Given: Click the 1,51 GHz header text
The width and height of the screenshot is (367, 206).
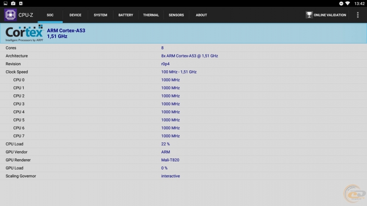Looking at the screenshot, I should (57, 36).
